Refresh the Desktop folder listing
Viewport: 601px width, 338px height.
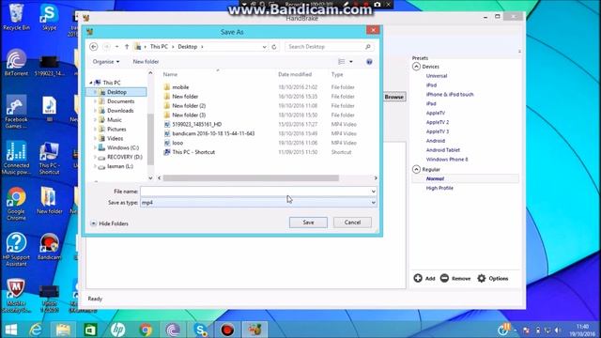coord(274,47)
